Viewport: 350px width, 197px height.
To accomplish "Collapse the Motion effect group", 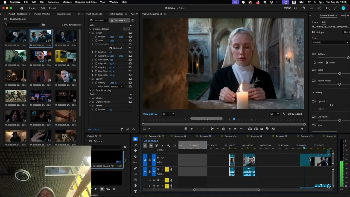I will click(90, 33).
